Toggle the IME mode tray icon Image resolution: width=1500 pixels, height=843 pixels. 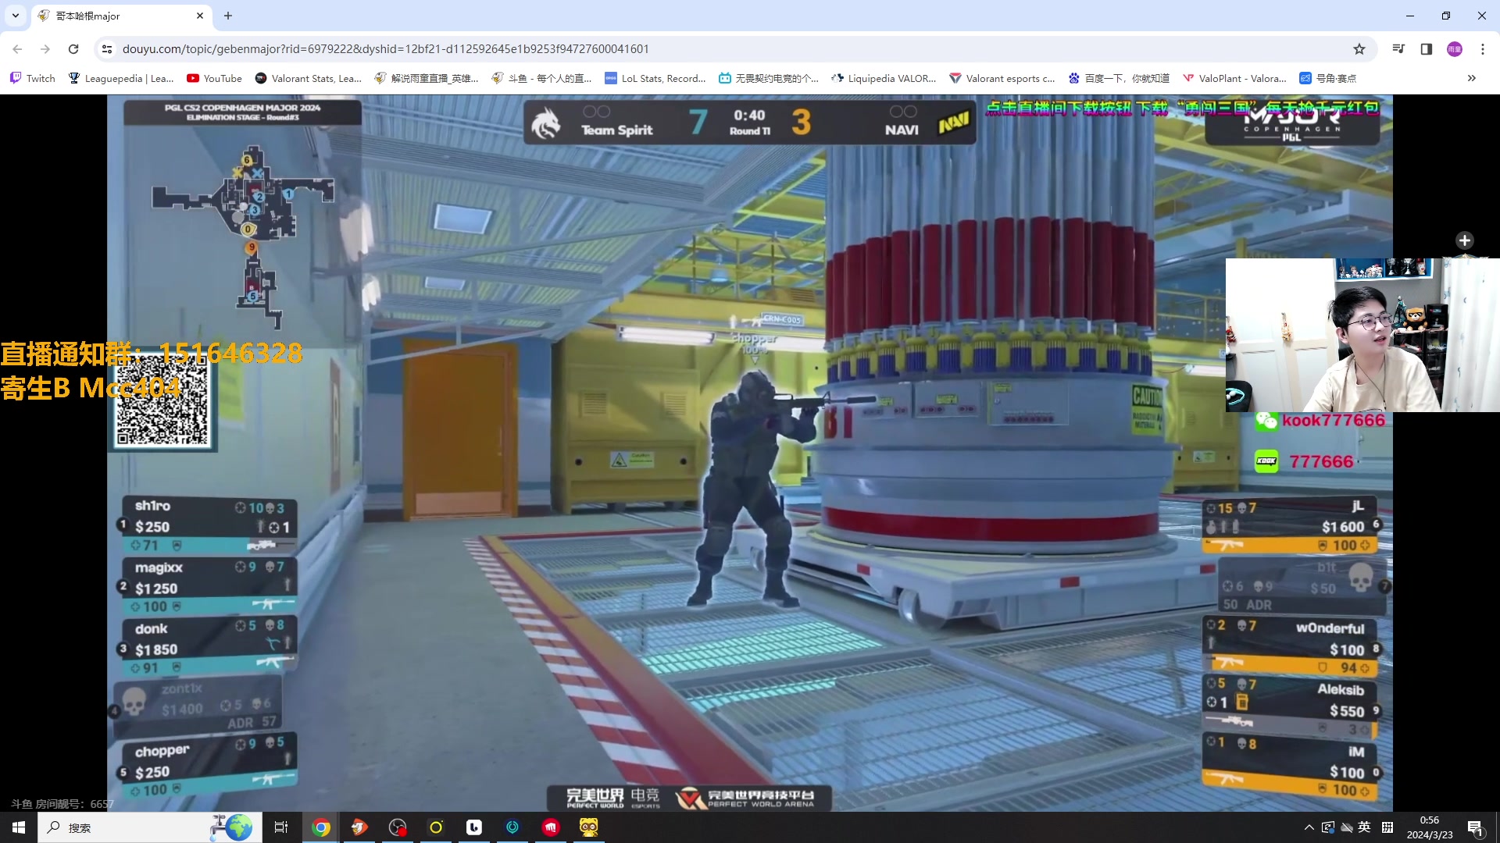(1387, 827)
